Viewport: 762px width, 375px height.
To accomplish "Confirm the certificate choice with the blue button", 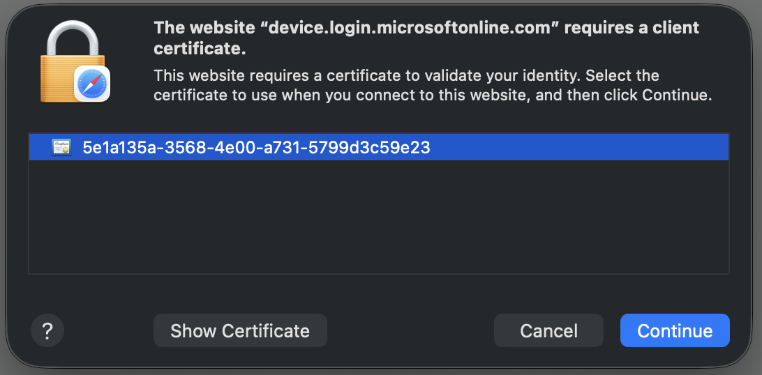I will (675, 330).
